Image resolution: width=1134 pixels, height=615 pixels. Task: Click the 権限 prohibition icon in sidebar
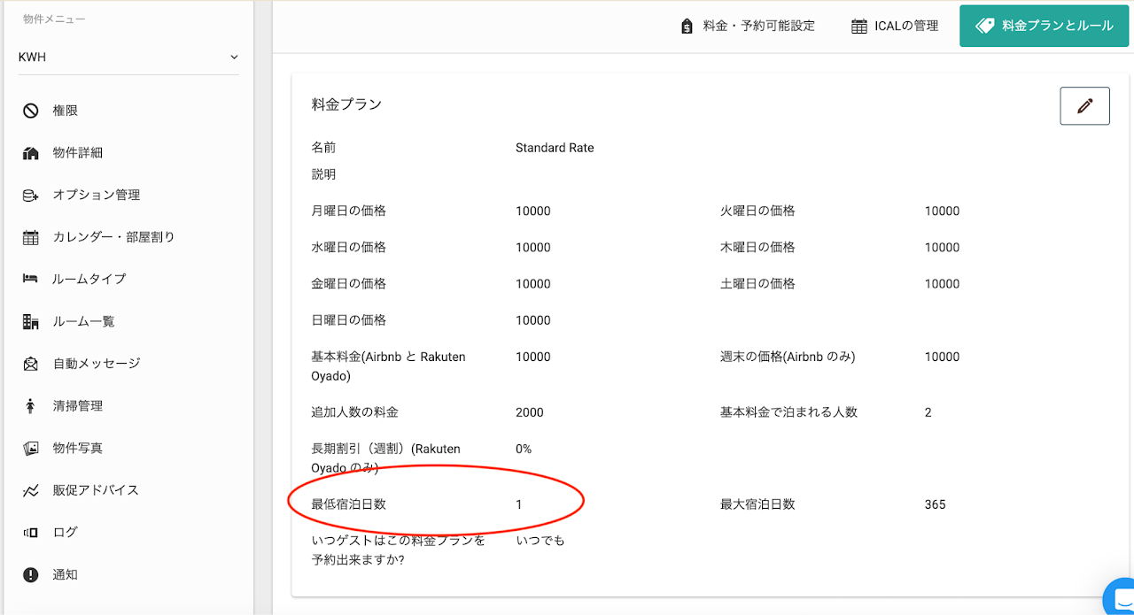(31, 111)
